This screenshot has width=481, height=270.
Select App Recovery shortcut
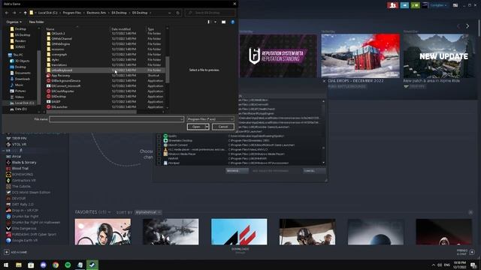(x=61, y=76)
